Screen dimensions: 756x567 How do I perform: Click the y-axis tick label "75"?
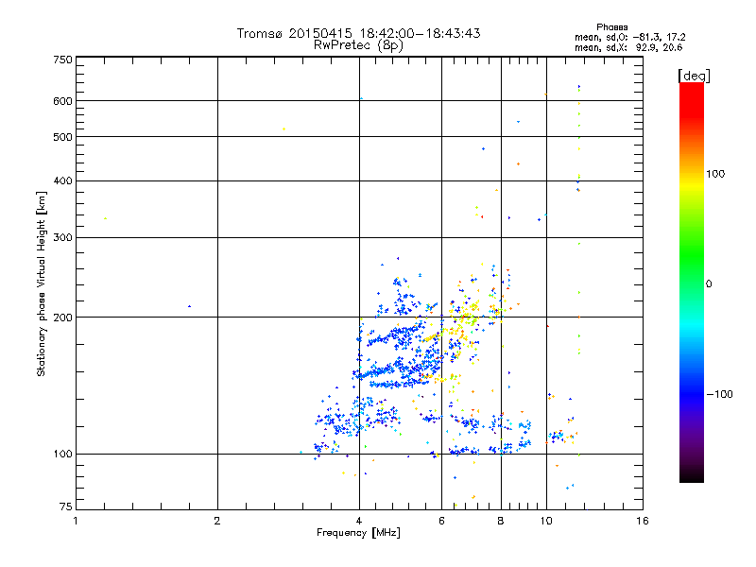point(65,507)
